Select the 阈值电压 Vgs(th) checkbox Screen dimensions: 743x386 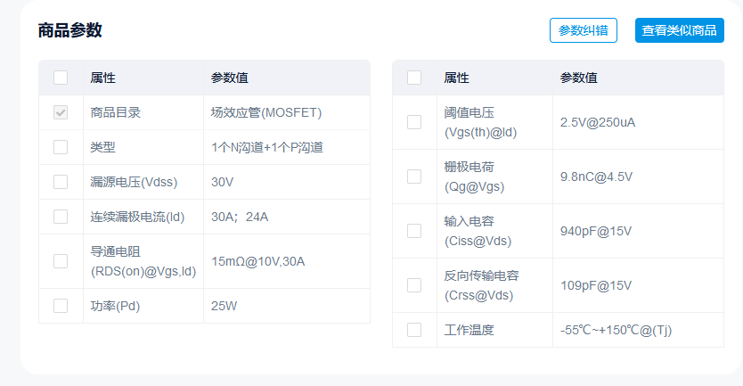(x=414, y=122)
